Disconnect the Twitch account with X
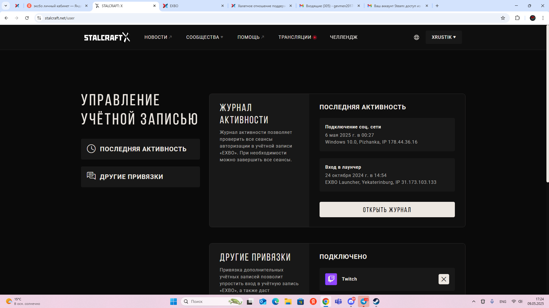Viewport: 549px width, 308px height. click(444, 279)
